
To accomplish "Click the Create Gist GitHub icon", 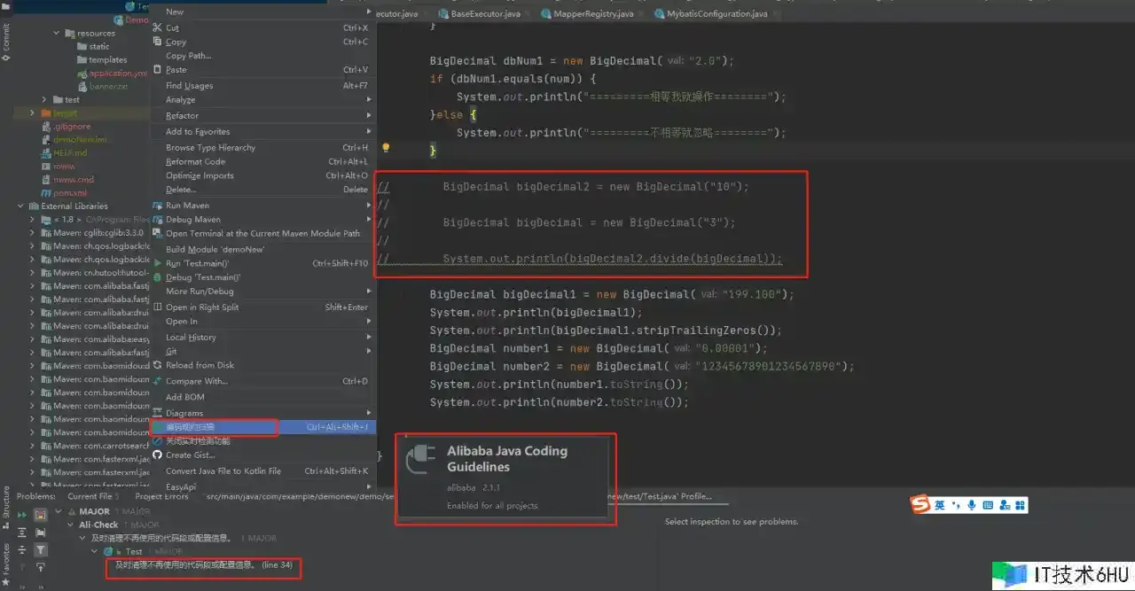I will pos(158,455).
